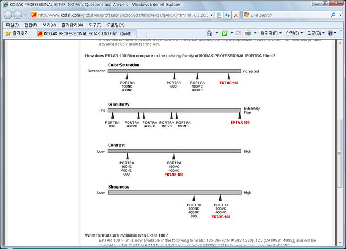
Task: Open the 안전(S) command bar menu
Action: point(294,33)
